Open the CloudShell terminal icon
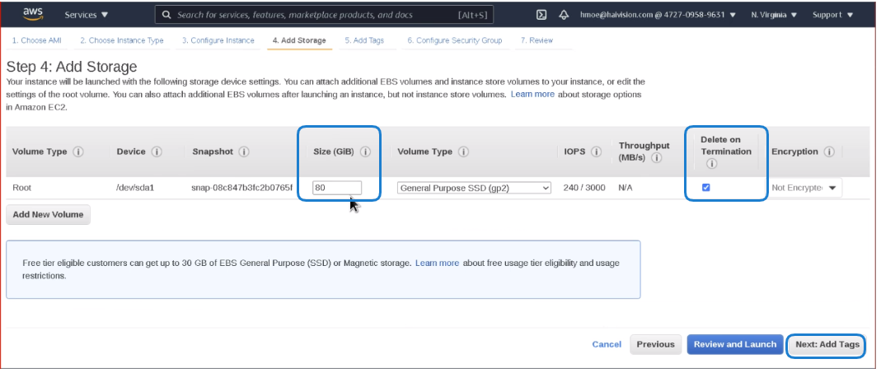Viewport: 895px width, 387px height. [541, 15]
